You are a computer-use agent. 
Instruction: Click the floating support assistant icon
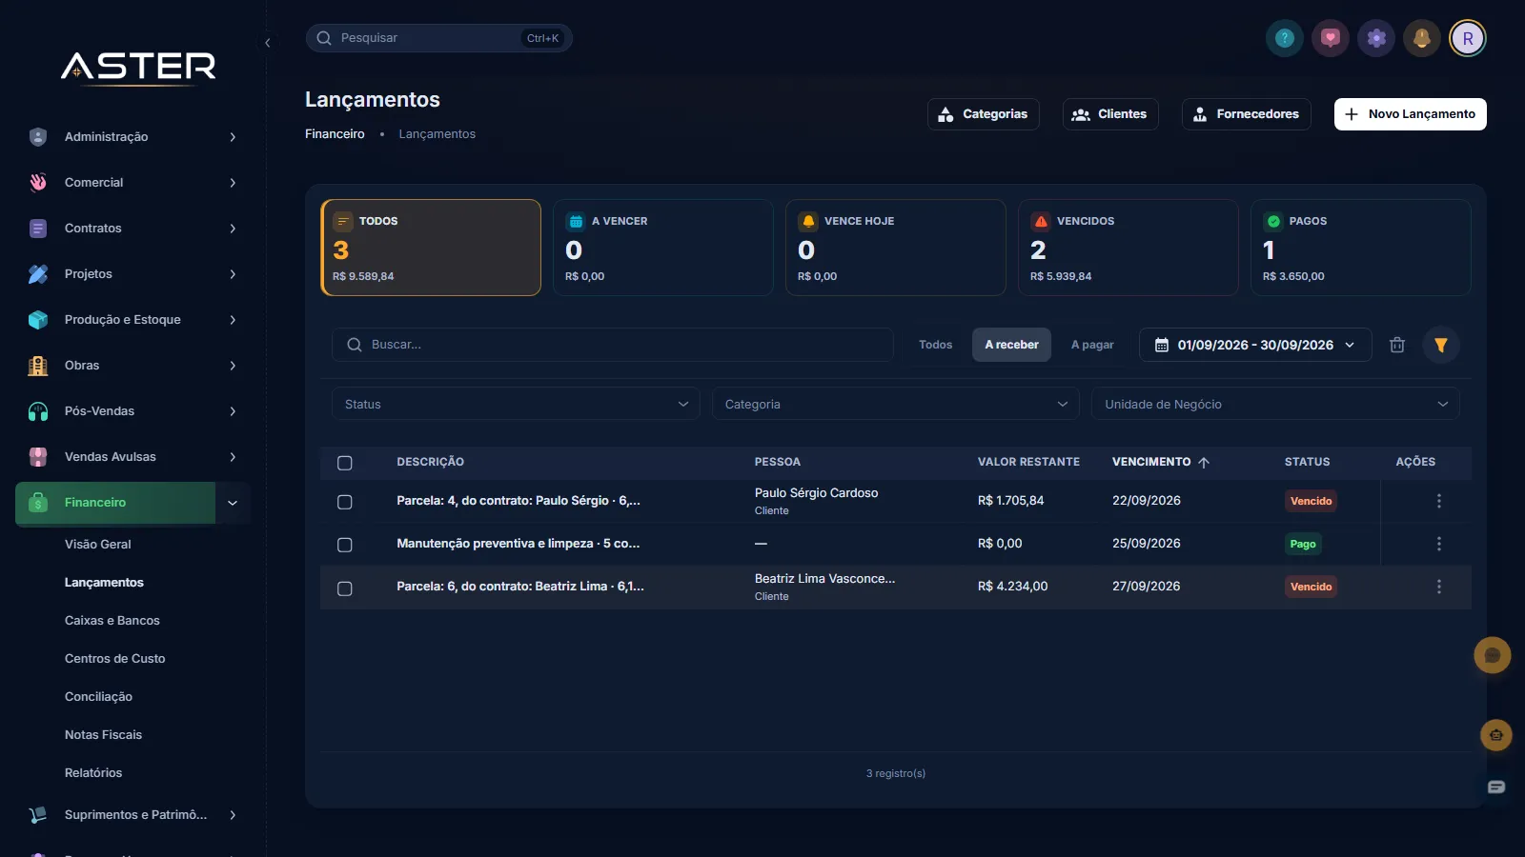[x=1496, y=735]
